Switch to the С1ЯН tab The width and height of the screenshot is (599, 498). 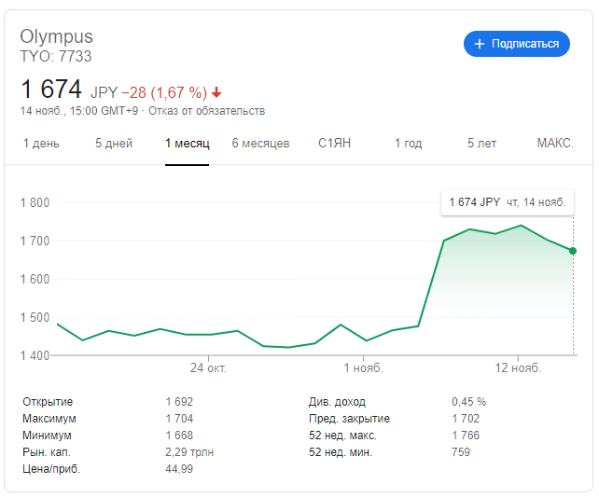point(334,144)
